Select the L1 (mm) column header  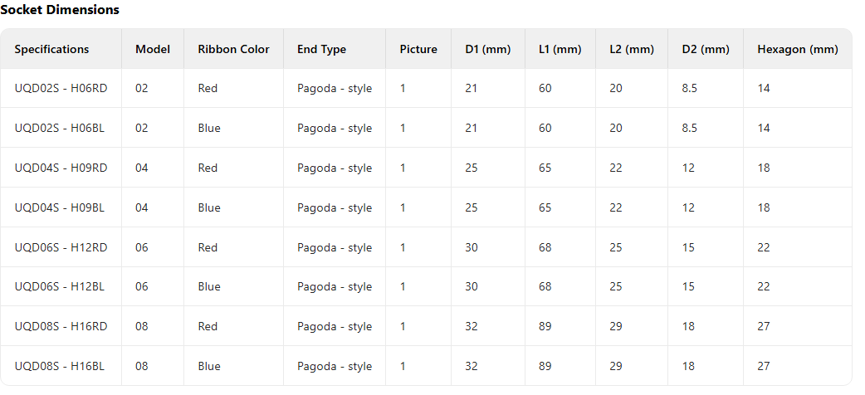(560, 49)
